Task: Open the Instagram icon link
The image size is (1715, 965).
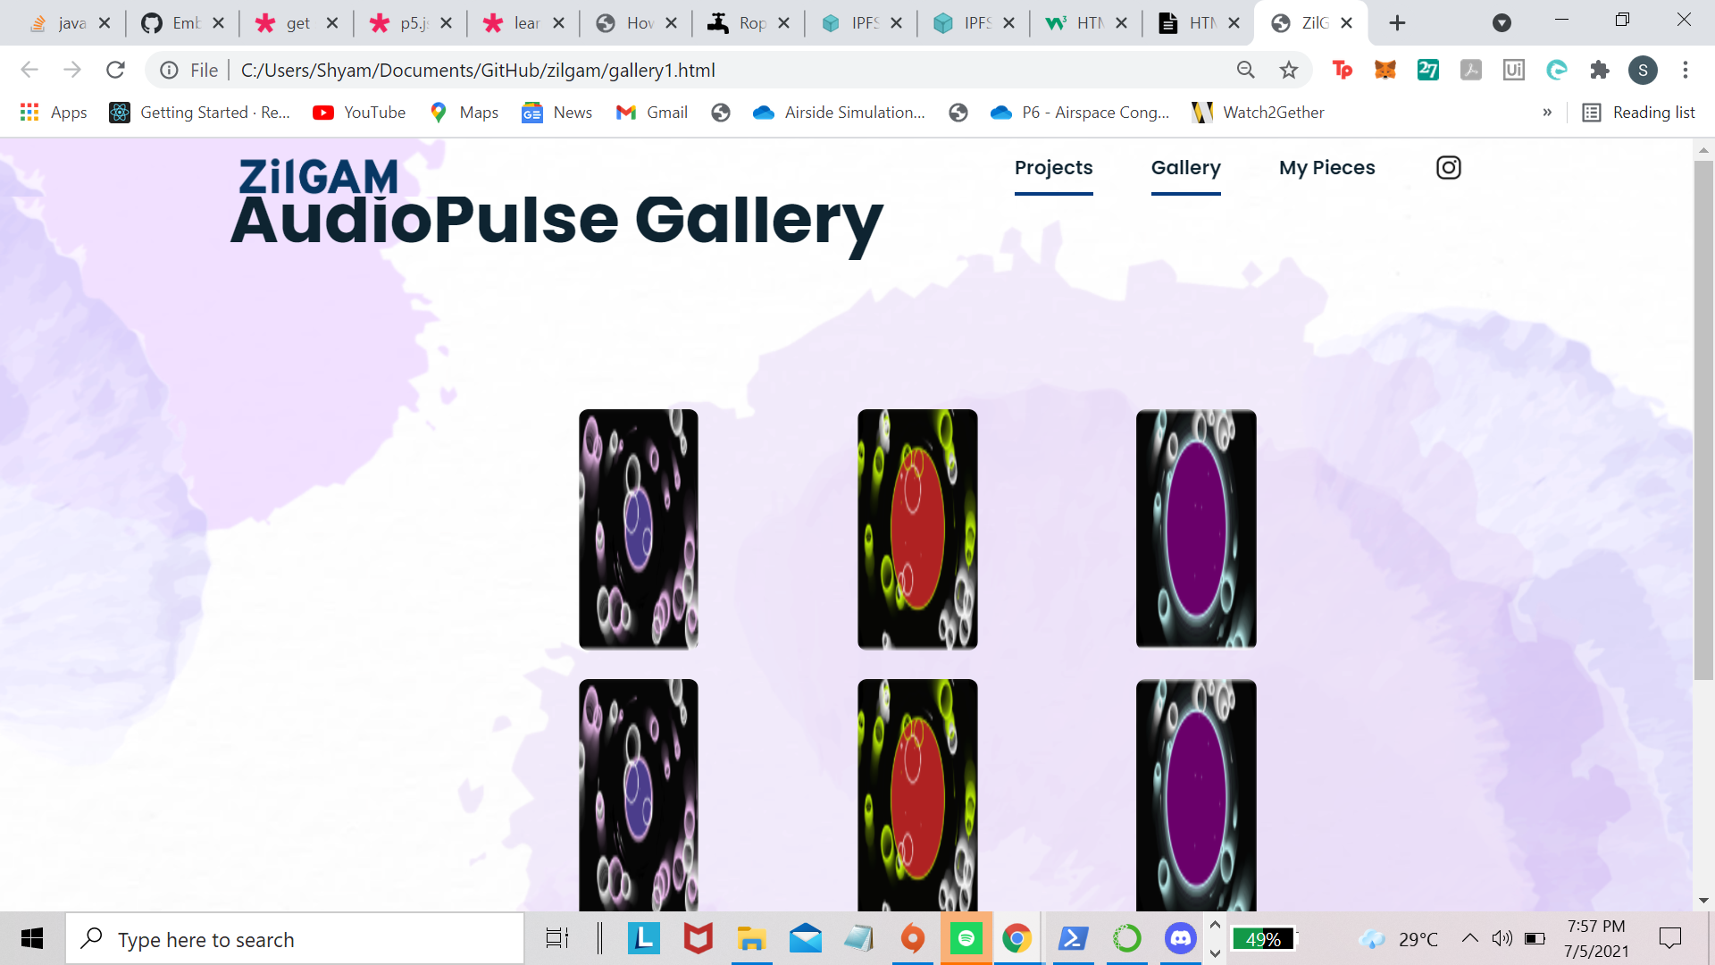Action: [1448, 168]
